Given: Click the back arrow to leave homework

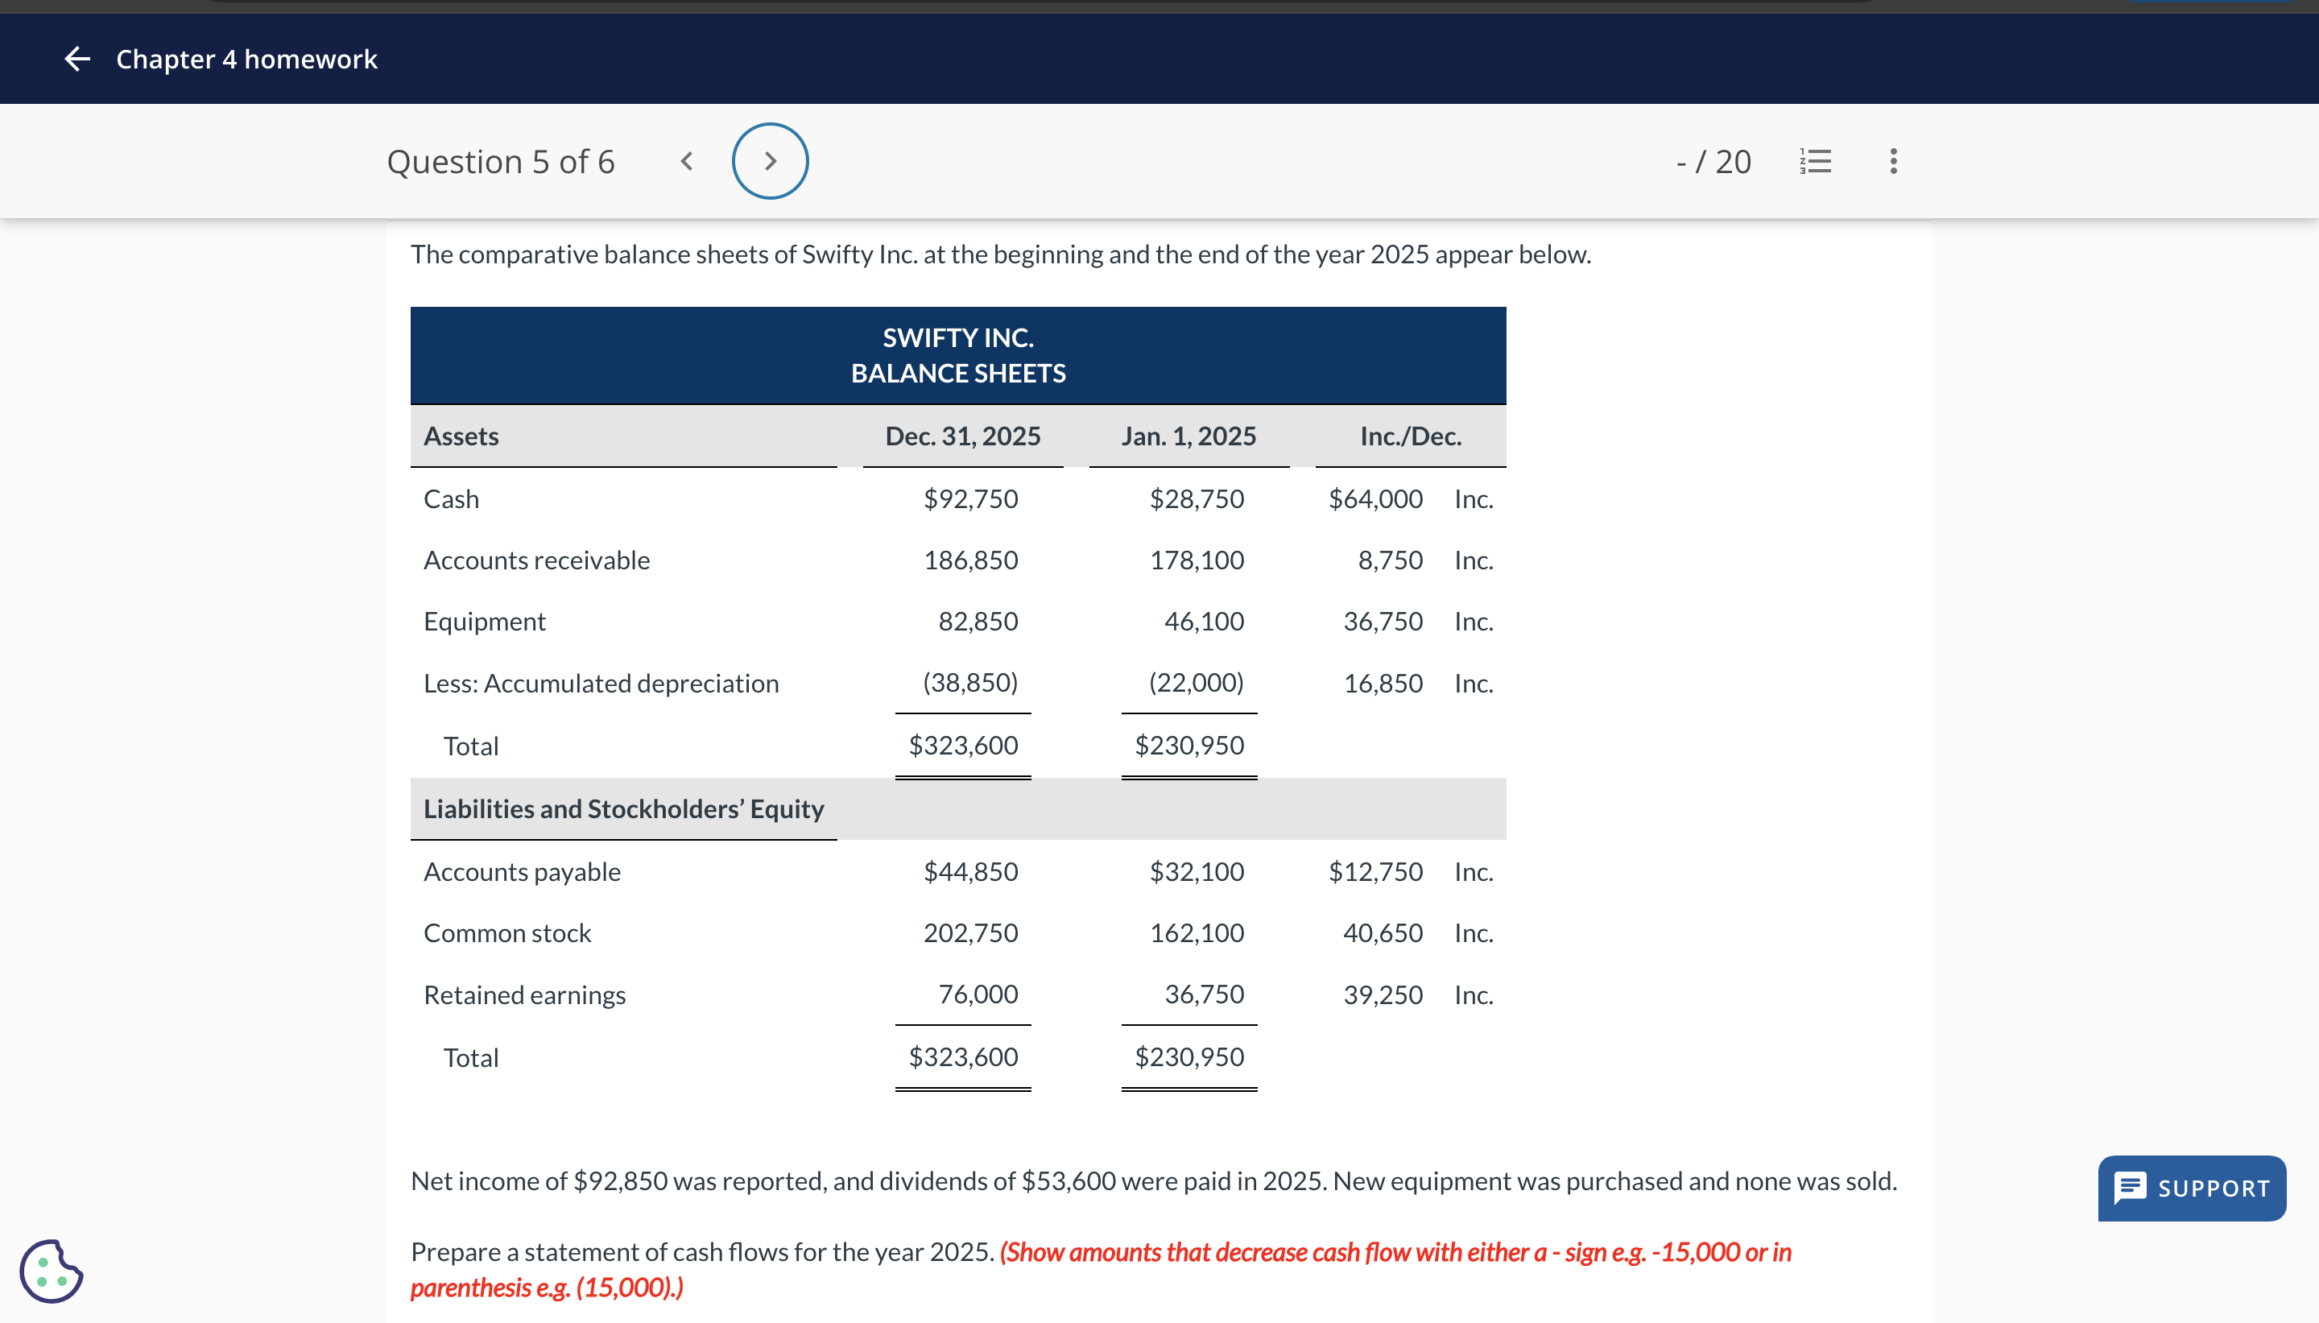Looking at the screenshot, I should point(78,59).
